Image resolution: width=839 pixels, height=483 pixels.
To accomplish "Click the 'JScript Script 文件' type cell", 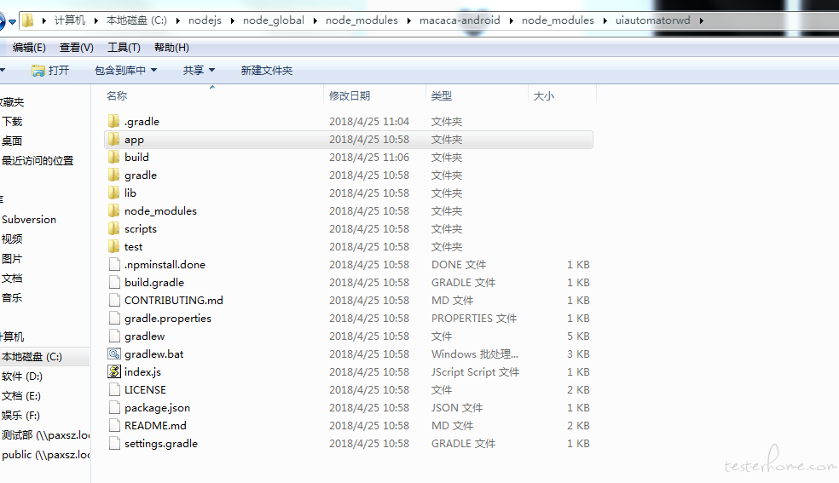I will 475,372.
